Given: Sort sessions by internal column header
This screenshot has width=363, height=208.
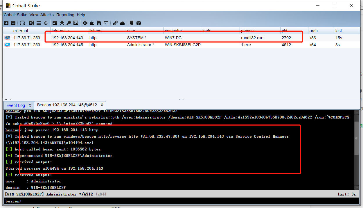Looking at the screenshot, I should click(69, 31).
